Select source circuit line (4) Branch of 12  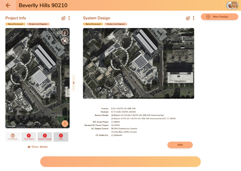(137, 115)
